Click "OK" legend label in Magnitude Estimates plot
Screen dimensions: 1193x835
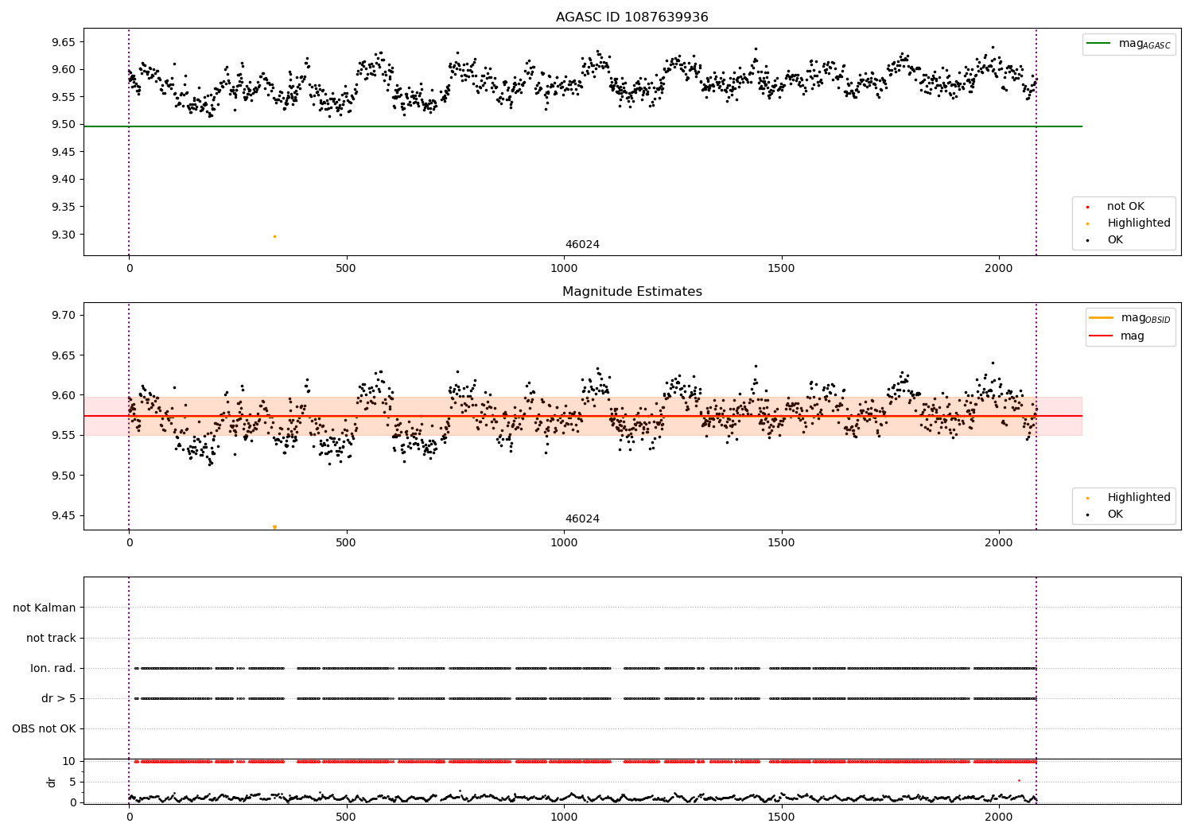(1115, 515)
